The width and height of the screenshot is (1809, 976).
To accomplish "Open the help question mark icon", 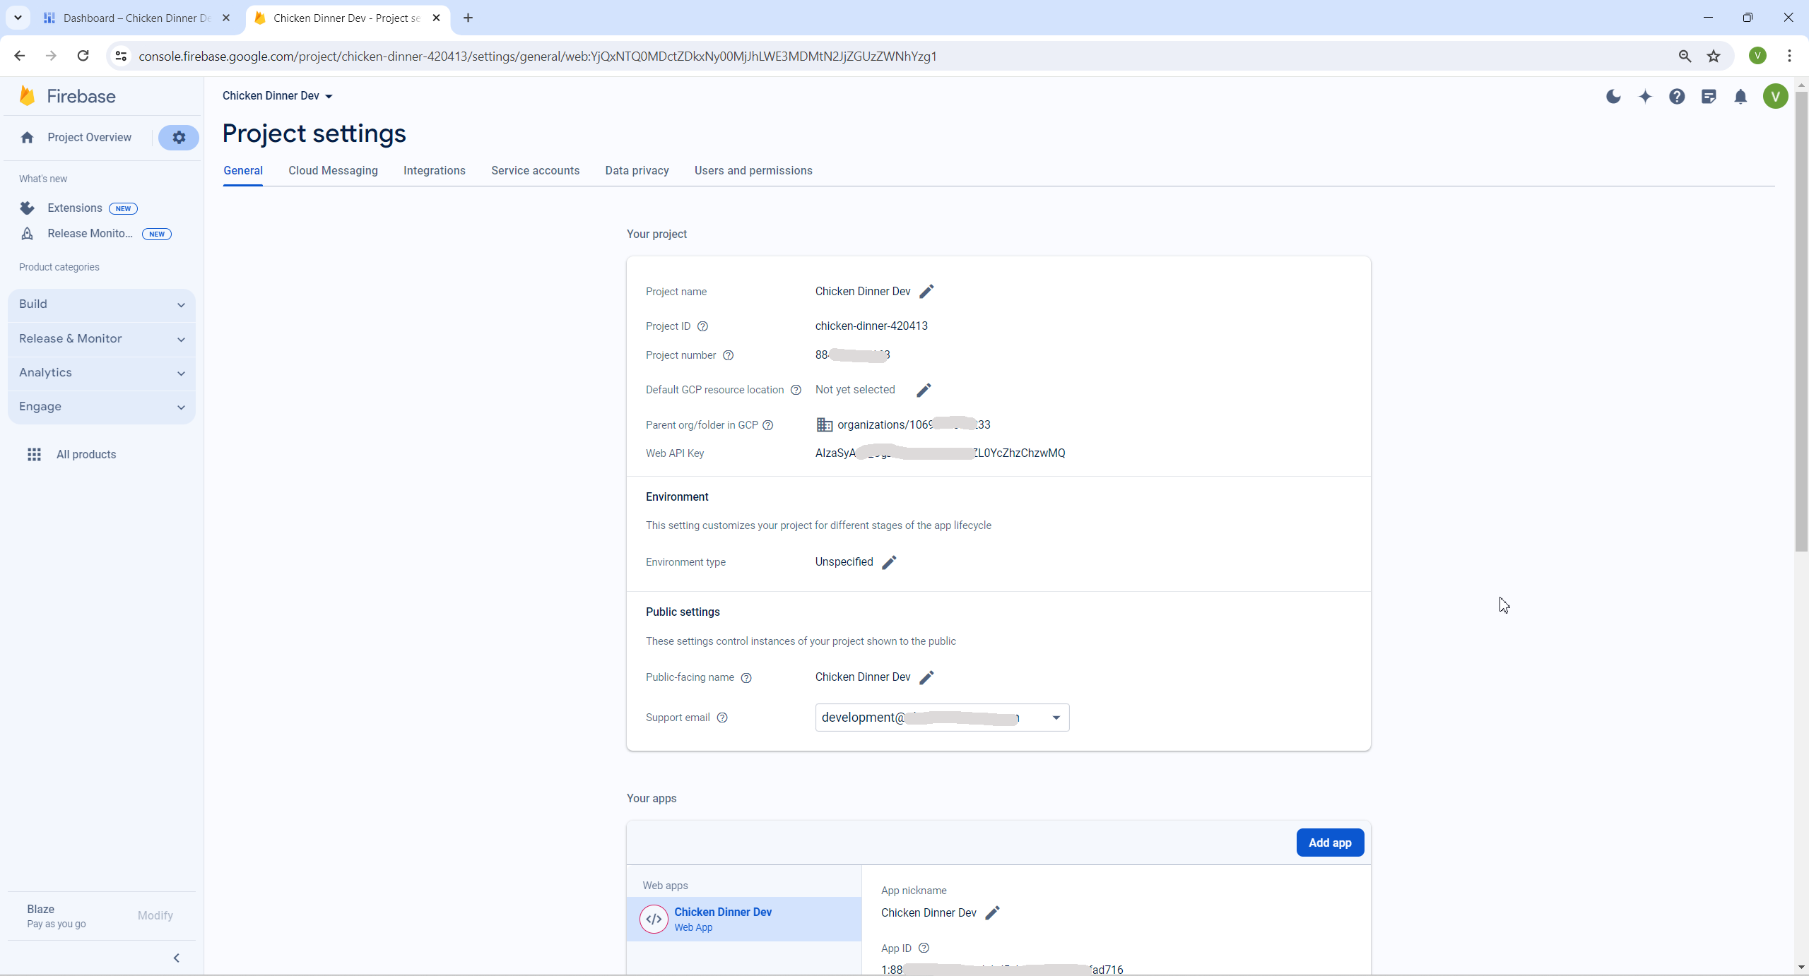I will click(x=1677, y=97).
